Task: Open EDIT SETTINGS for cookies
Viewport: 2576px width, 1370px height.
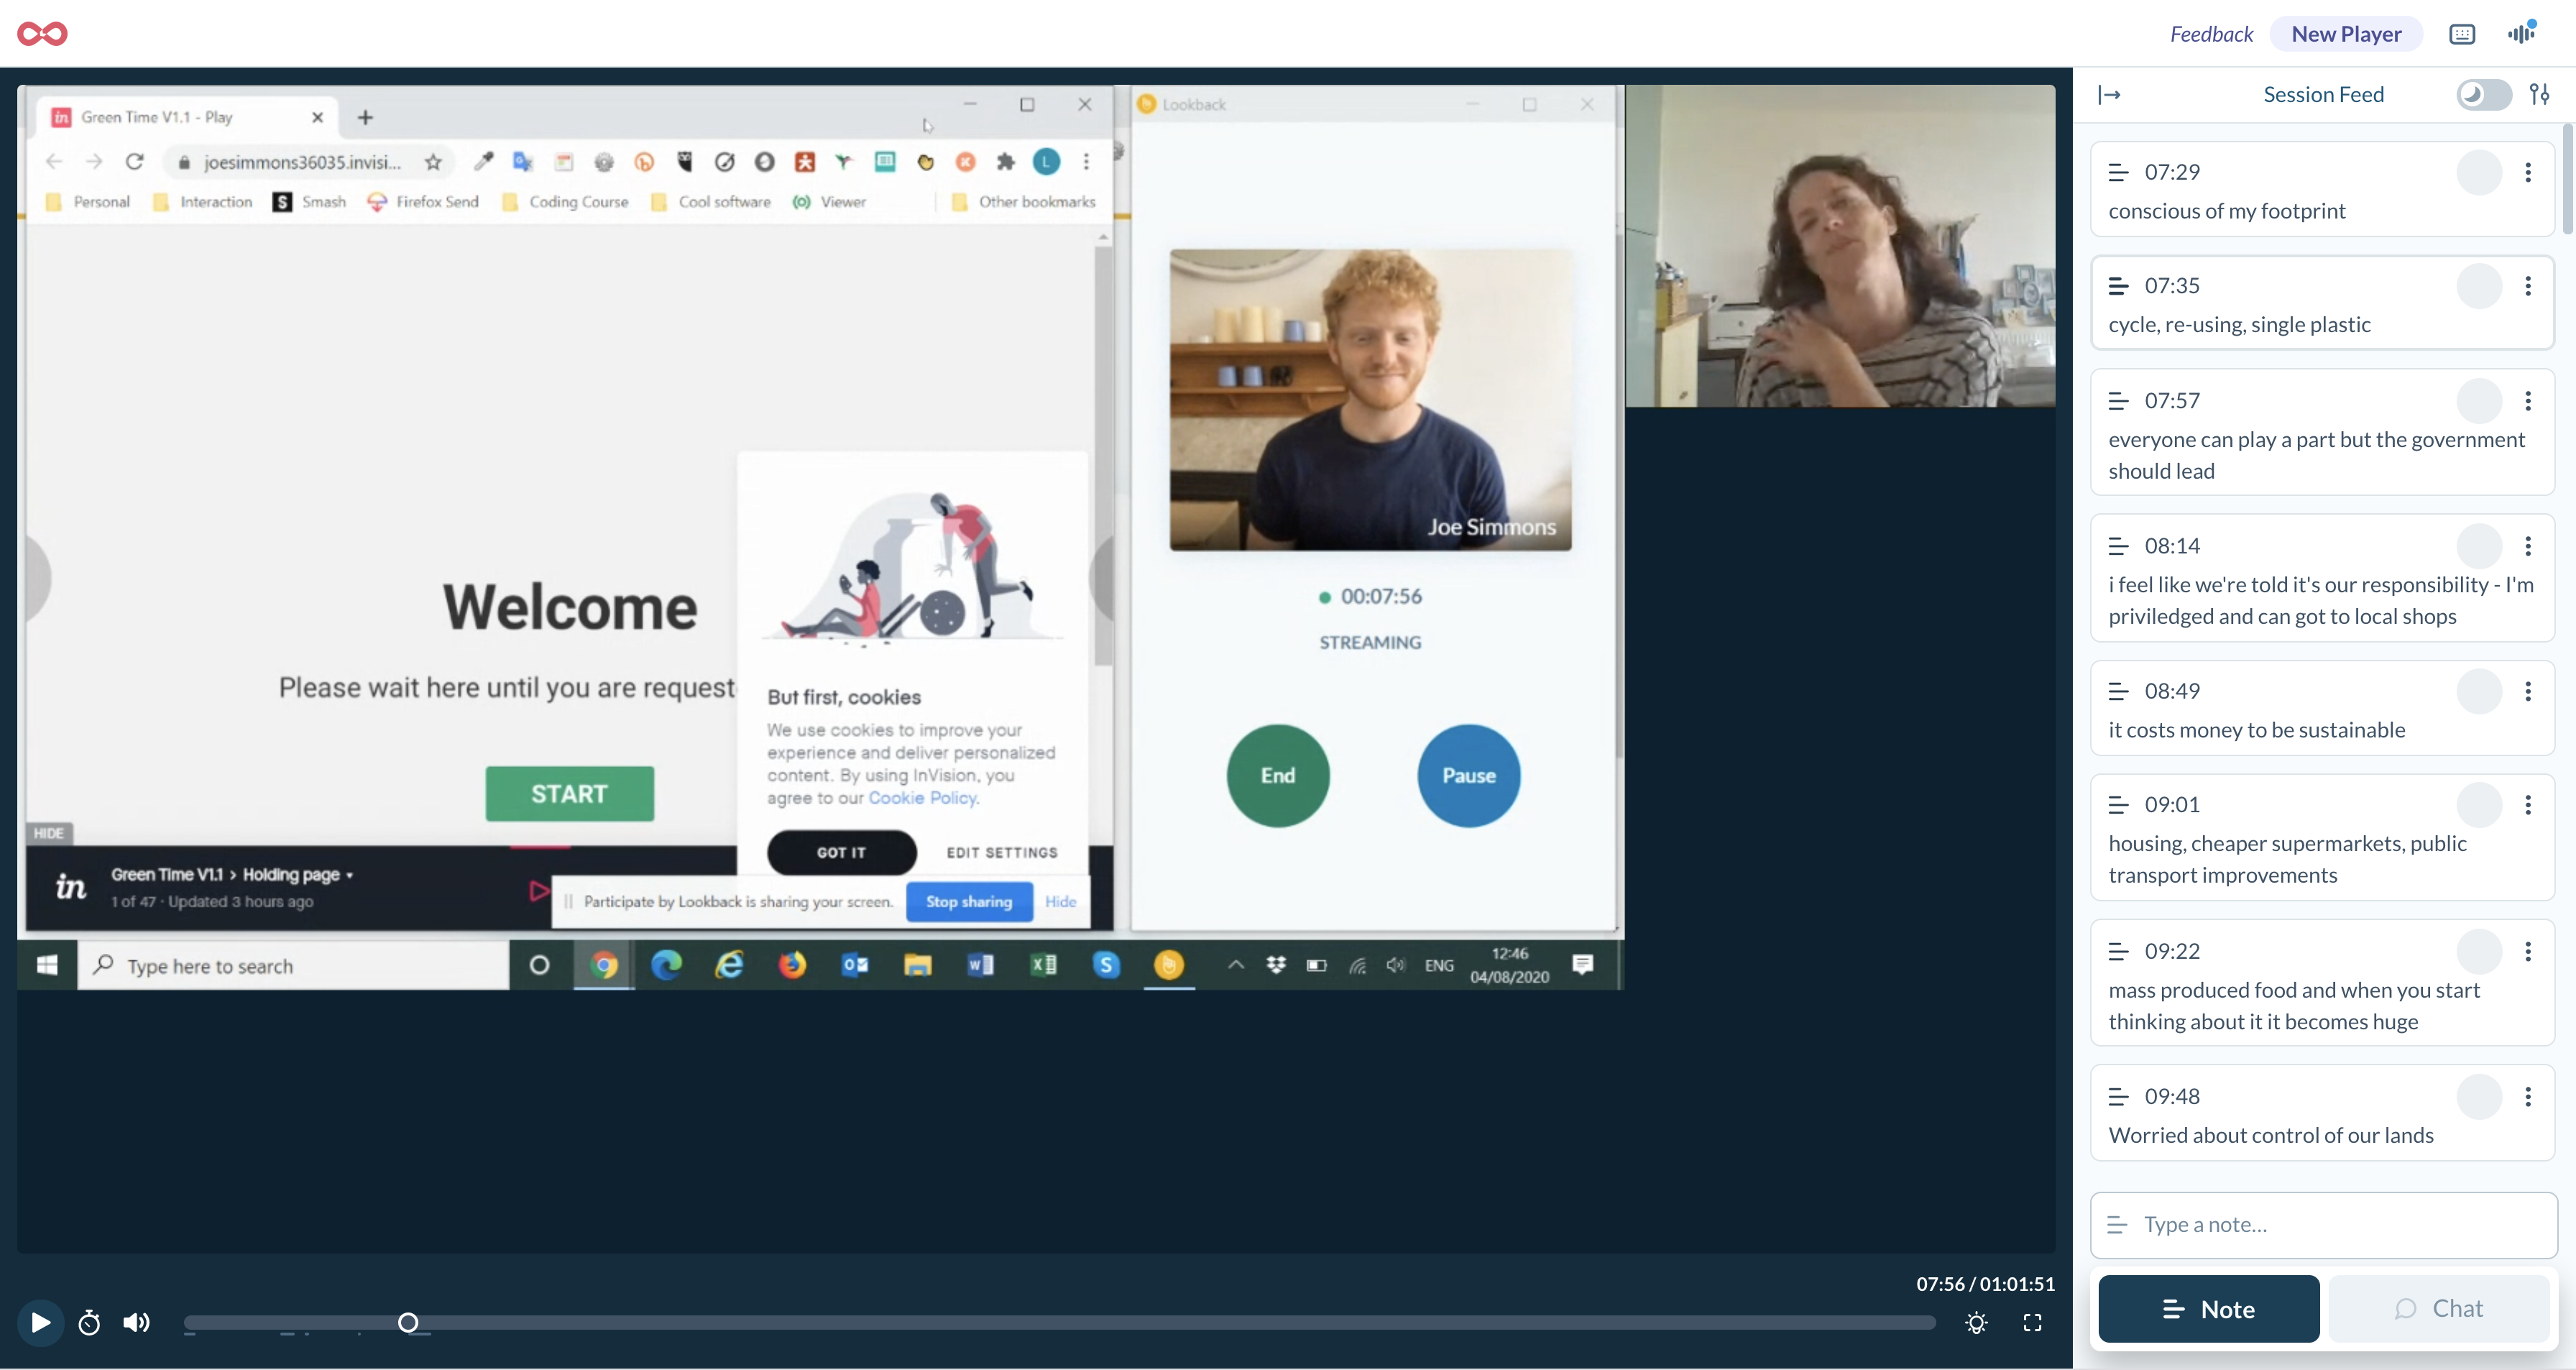Action: [x=1002, y=853]
